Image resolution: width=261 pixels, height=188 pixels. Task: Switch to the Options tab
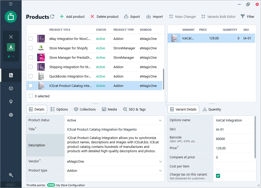(x=59, y=109)
